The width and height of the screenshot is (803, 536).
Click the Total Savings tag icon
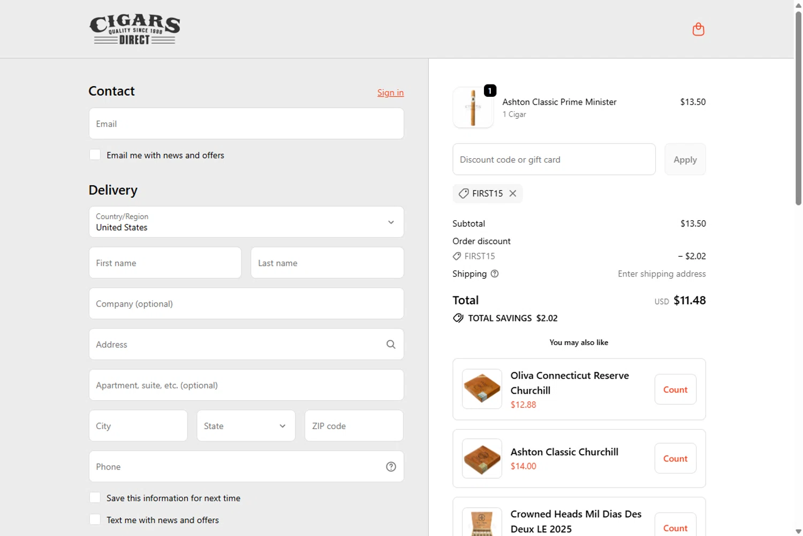458,318
